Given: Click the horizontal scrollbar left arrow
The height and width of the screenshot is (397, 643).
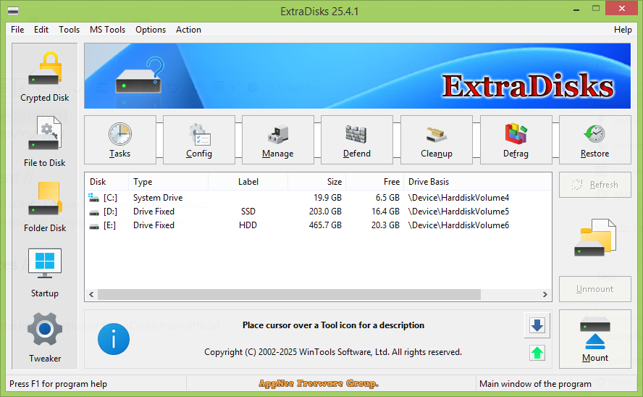Looking at the screenshot, I should click(91, 294).
